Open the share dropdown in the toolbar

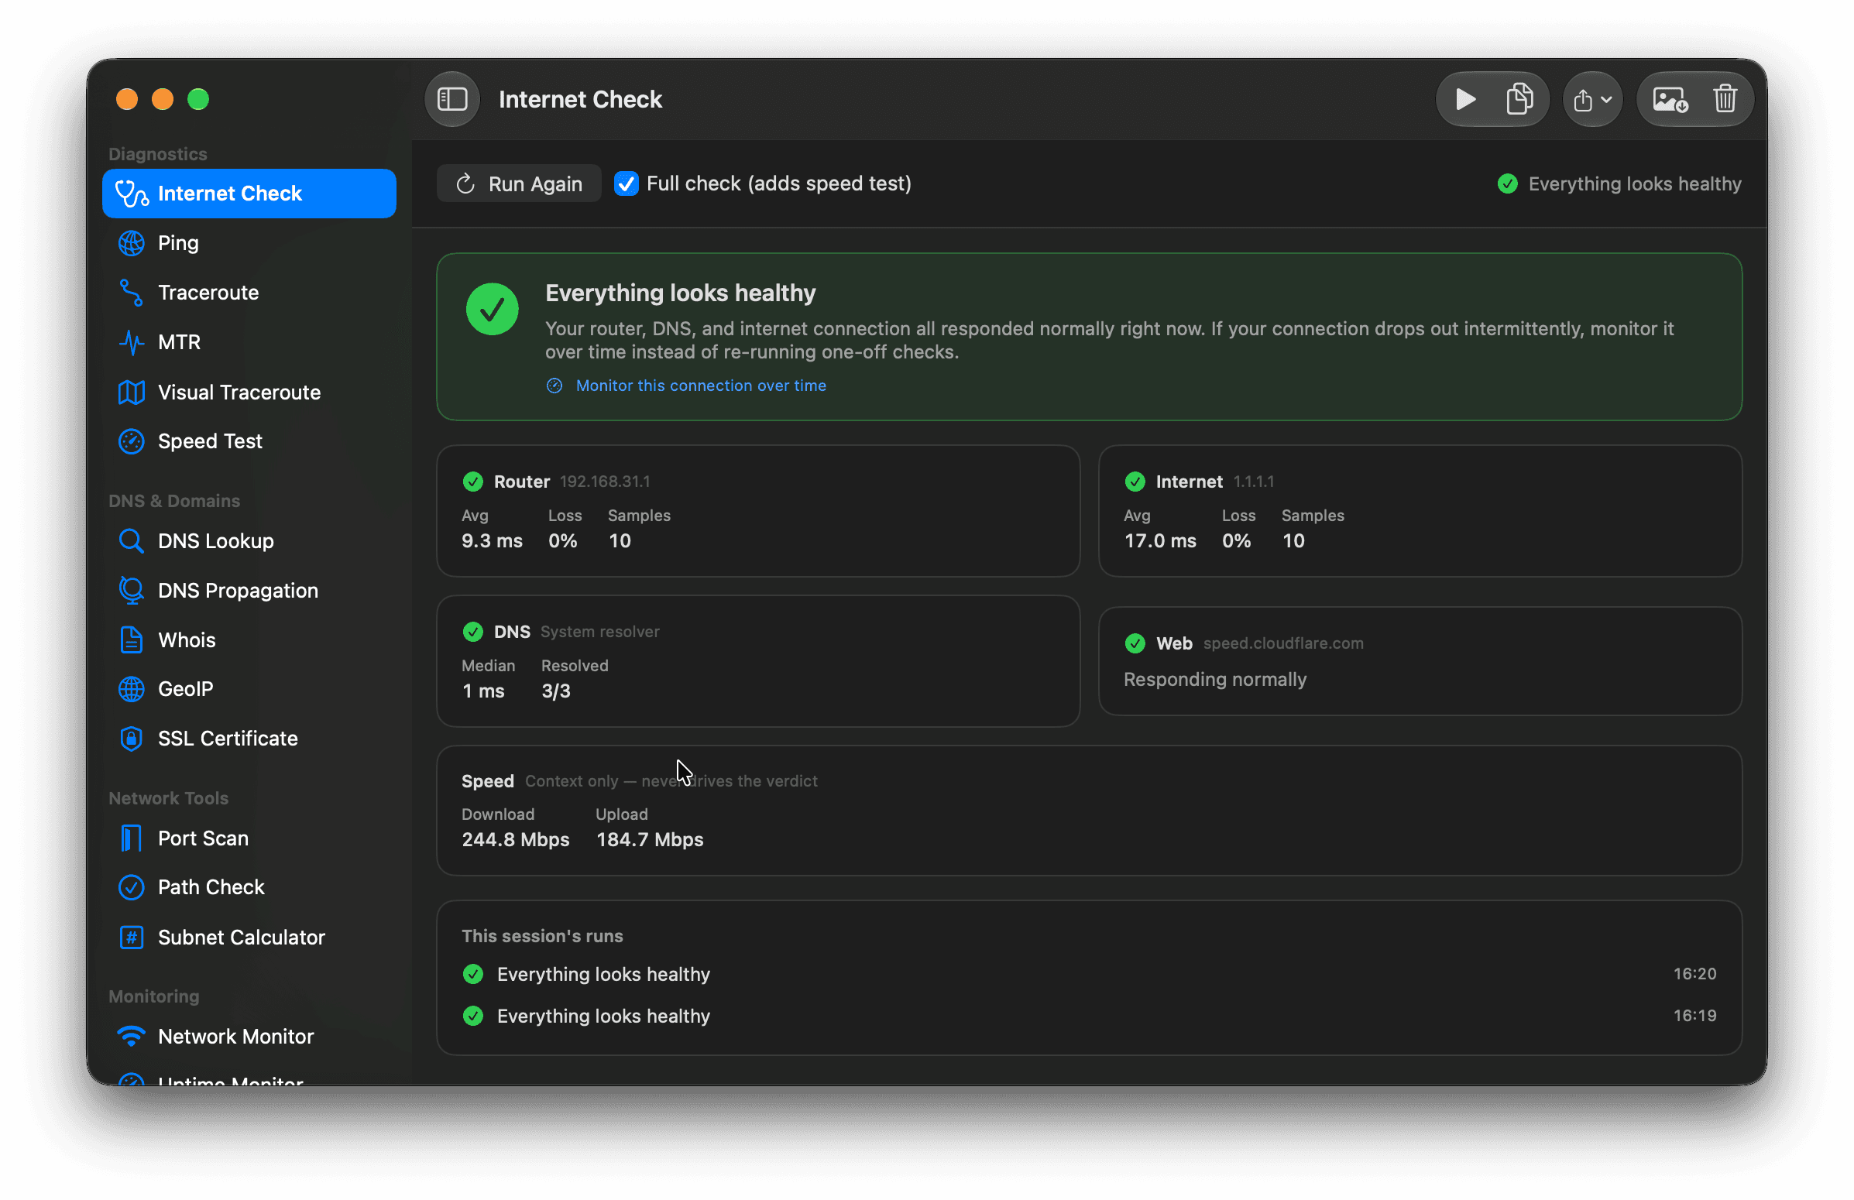click(1592, 100)
